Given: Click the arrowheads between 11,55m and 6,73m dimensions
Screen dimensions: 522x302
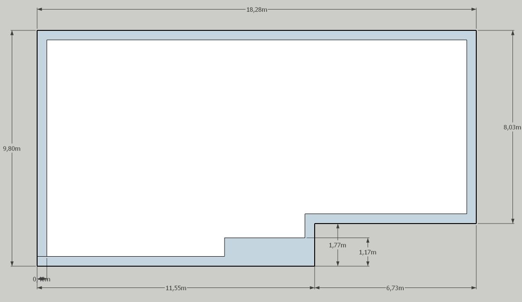Looking at the screenshot, I should (x=315, y=287).
